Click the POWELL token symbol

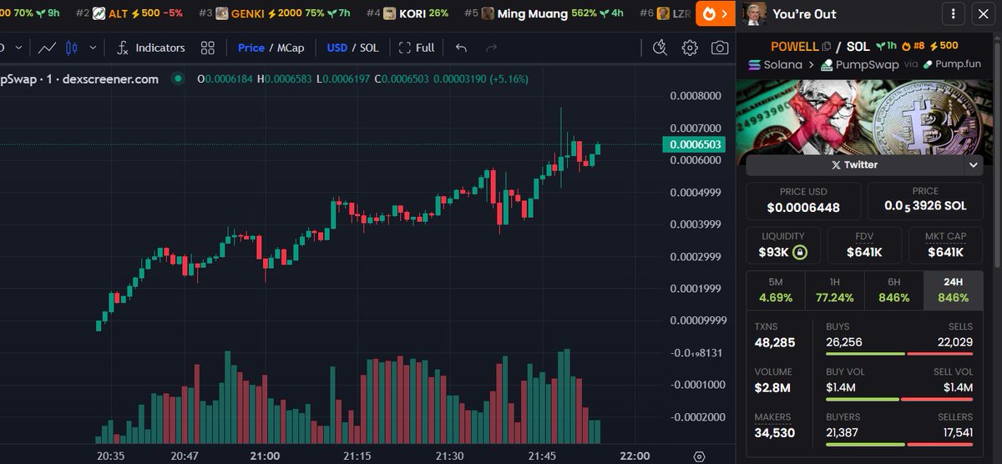(794, 47)
